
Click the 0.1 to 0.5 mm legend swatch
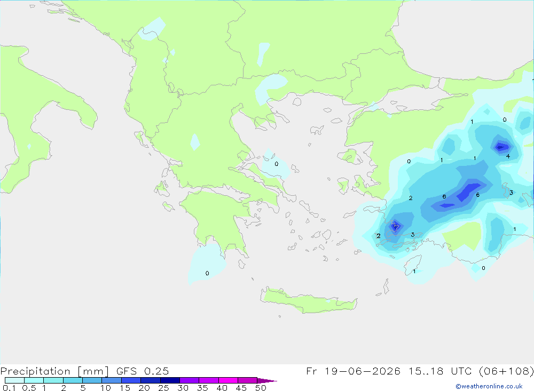pyautogui.click(x=14, y=380)
